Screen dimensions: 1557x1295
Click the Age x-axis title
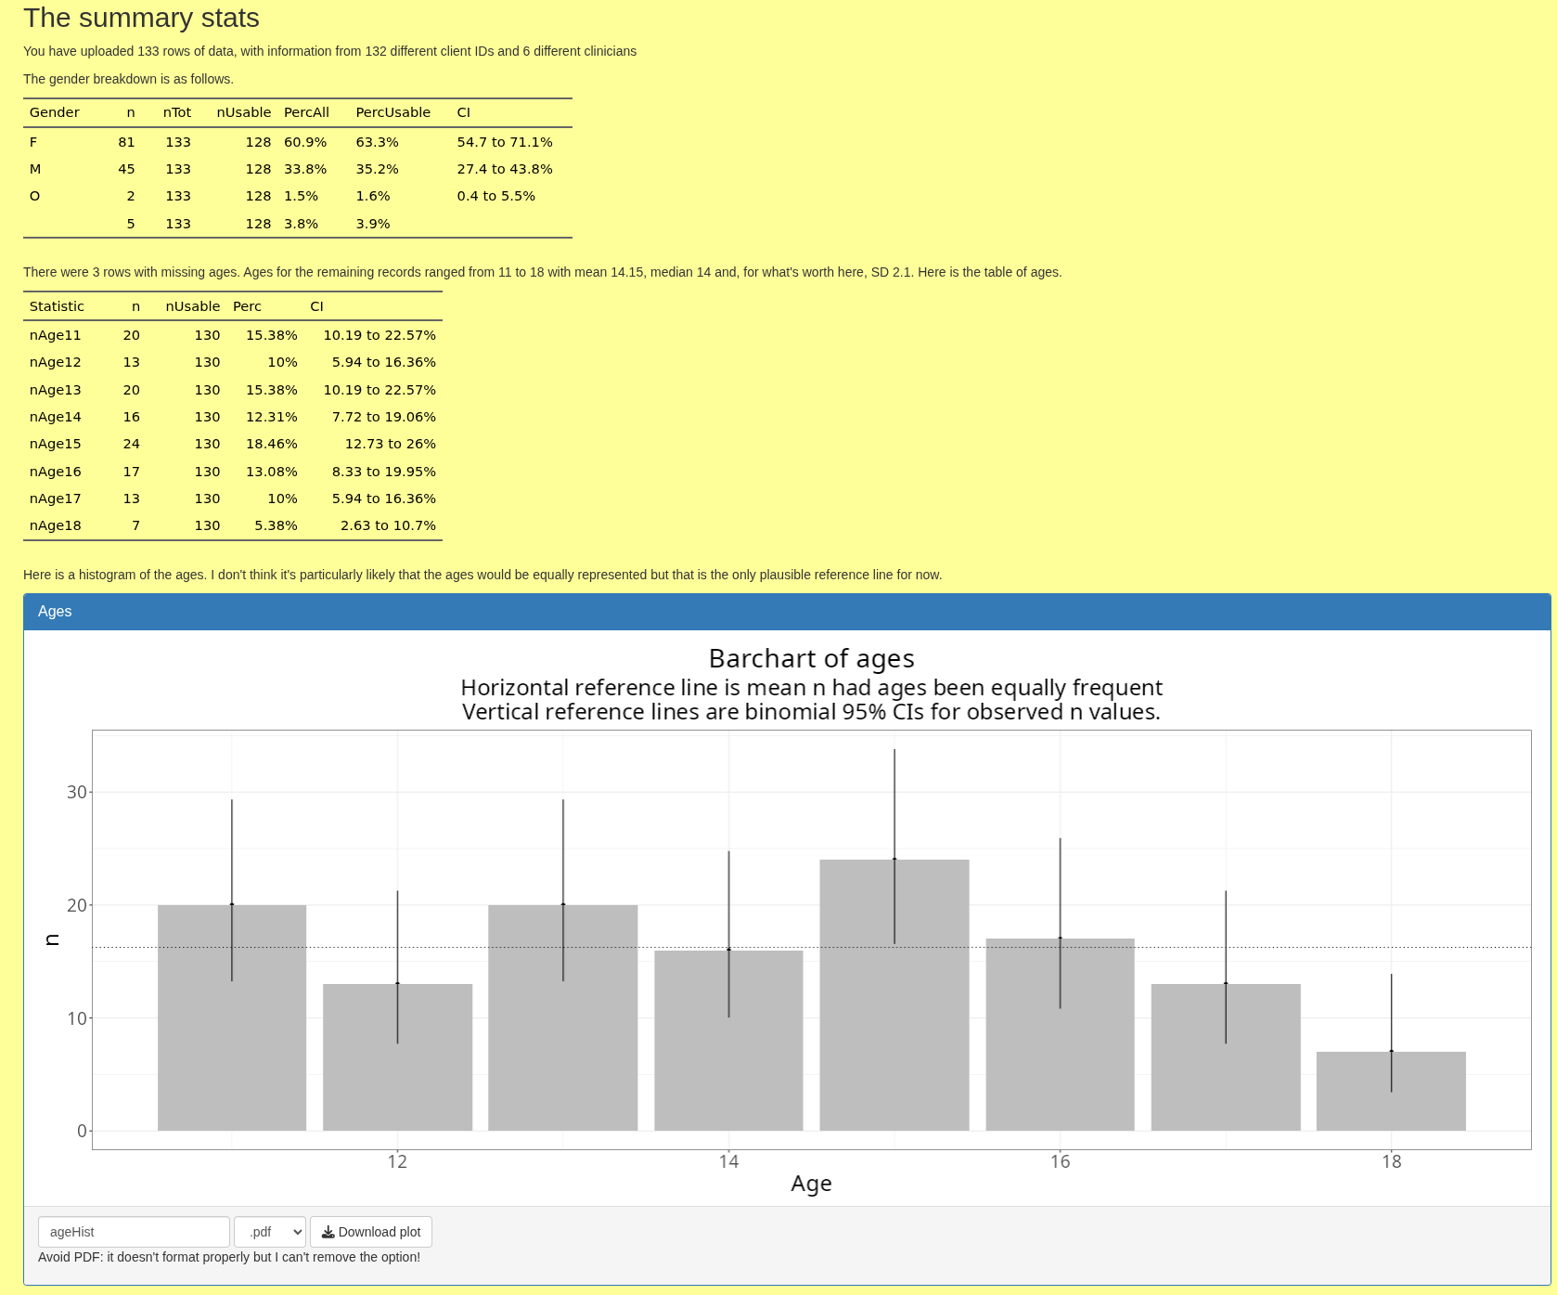(810, 1184)
